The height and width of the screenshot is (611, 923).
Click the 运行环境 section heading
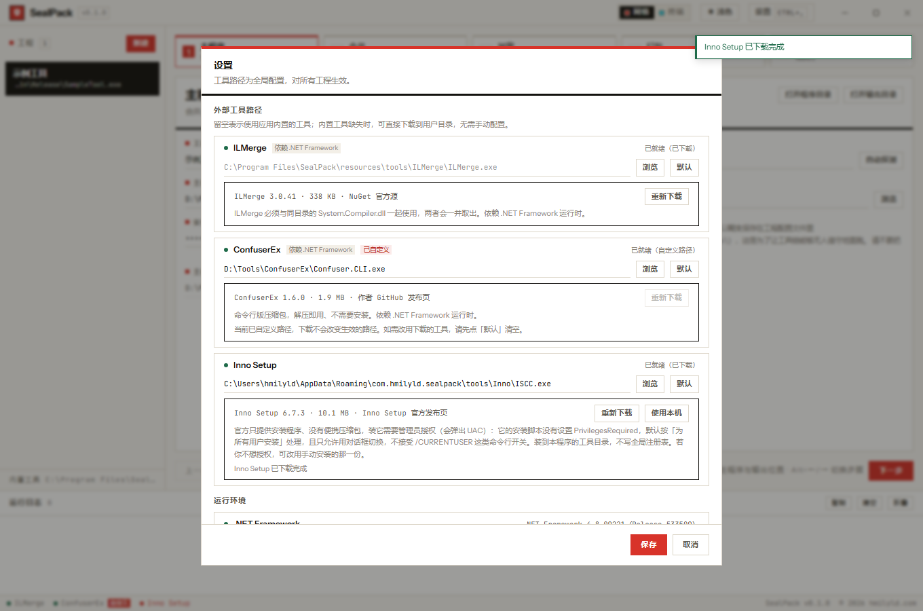click(229, 500)
